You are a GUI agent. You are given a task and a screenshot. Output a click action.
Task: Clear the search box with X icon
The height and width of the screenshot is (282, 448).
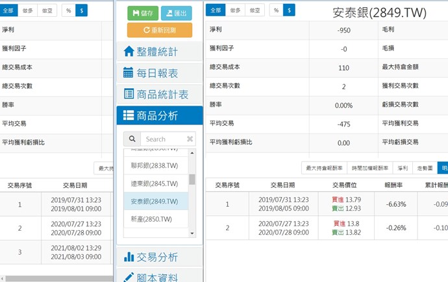(x=190, y=139)
